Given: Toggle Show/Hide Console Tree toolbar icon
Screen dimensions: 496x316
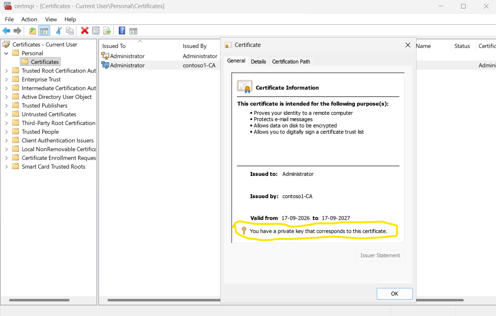Looking at the screenshot, I should (x=44, y=31).
